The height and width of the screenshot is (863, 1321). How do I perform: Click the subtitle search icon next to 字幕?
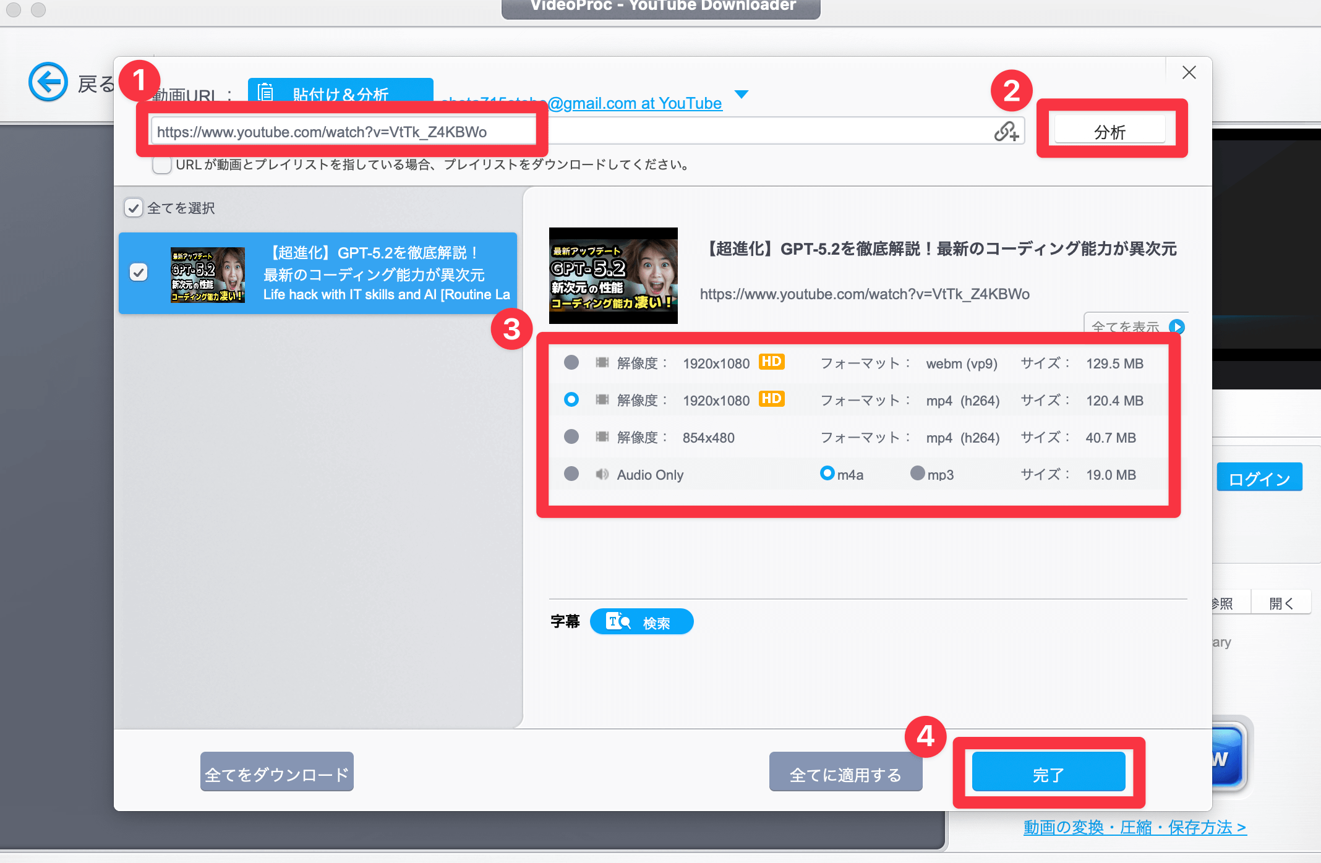tap(619, 621)
